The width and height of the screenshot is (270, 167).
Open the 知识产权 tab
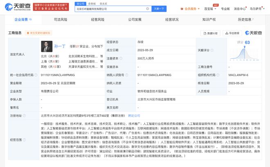[x=209, y=20]
